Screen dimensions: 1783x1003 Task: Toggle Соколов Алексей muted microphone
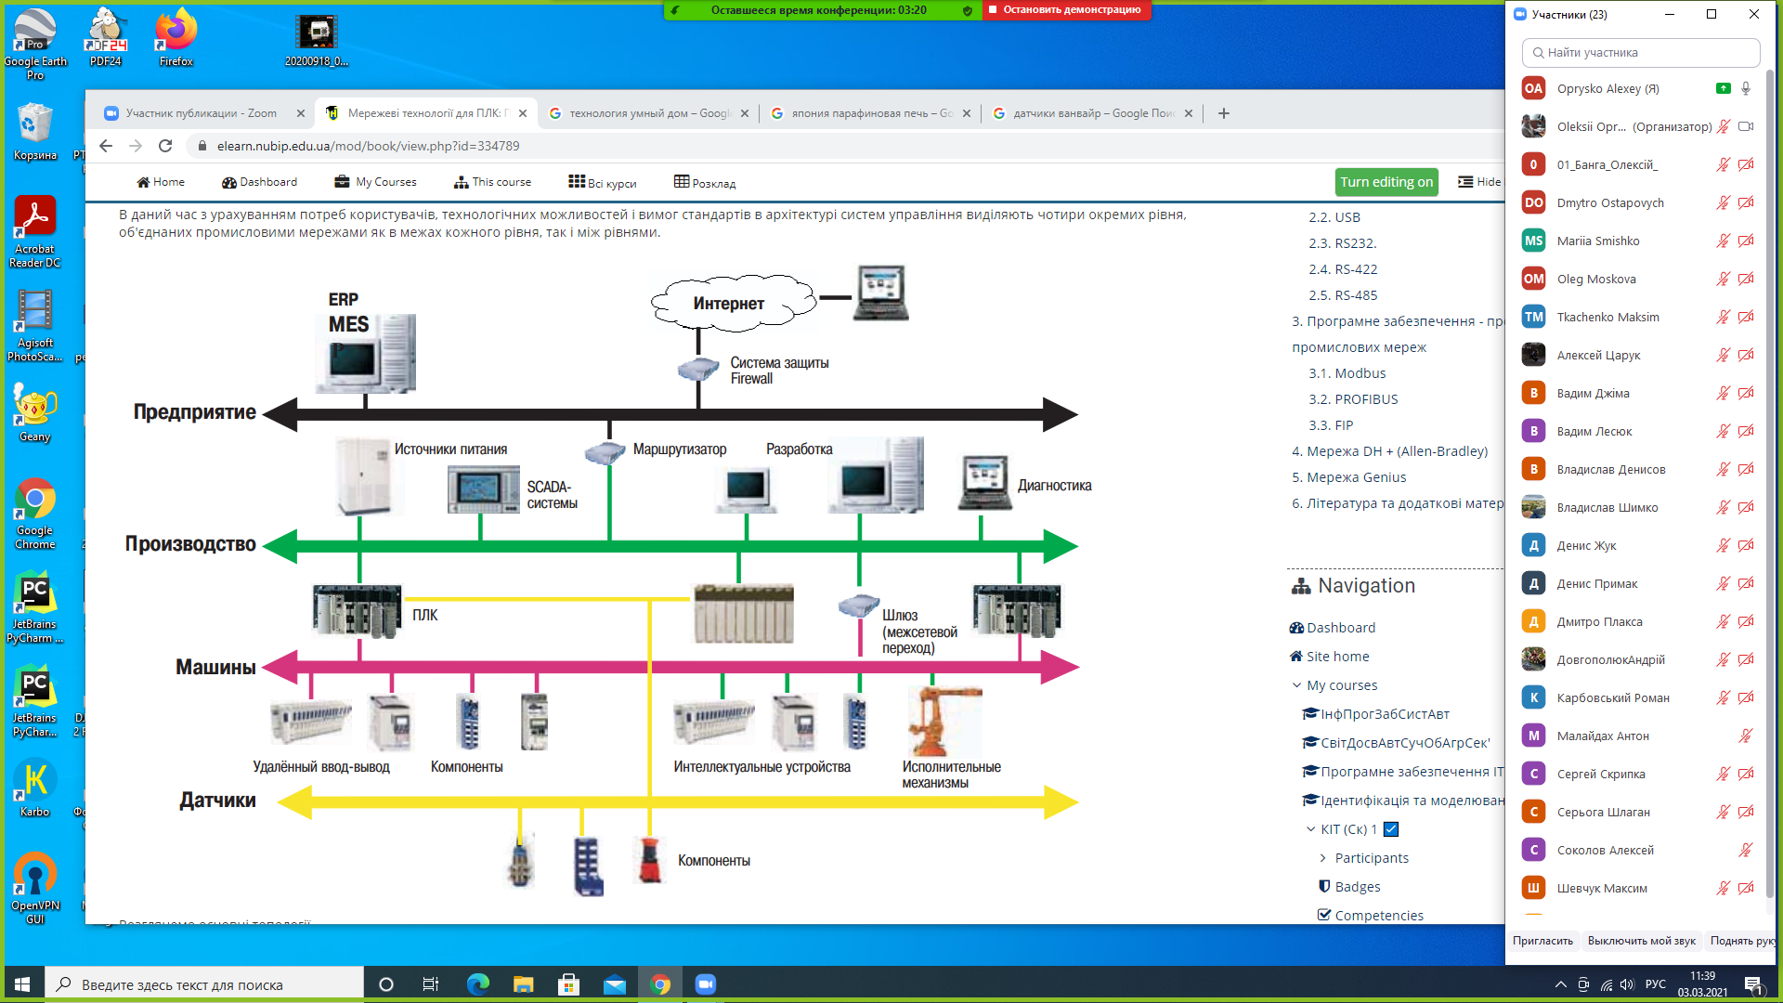click(x=1746, y=850)
